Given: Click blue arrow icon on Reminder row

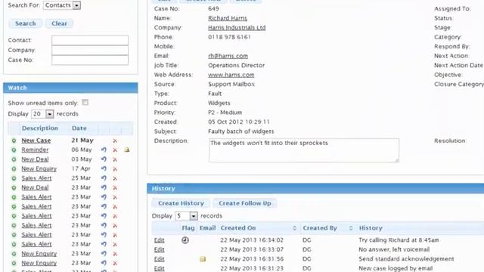Looking at the screenshot, I should pyautogui.click(x=104, y=150).
